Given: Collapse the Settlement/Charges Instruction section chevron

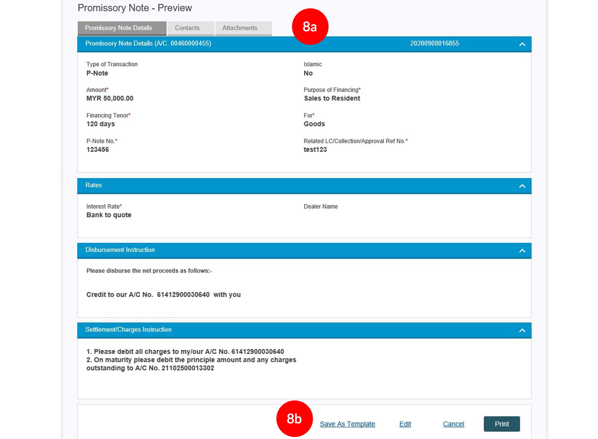Looking at the screenshot, I should [522, 330].
